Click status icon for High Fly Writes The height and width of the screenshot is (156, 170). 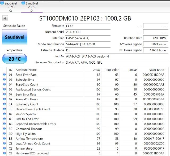5,133
